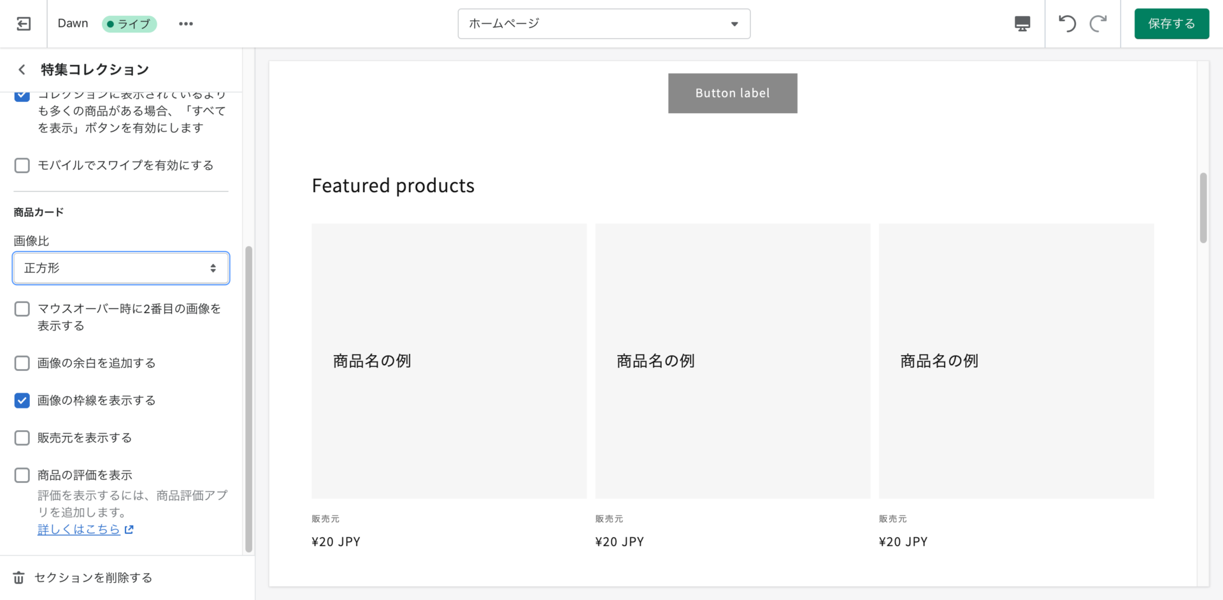Click the preview pane vertical scrollbar
This screenshot has width=1223, height=600.
(1203, 208)
